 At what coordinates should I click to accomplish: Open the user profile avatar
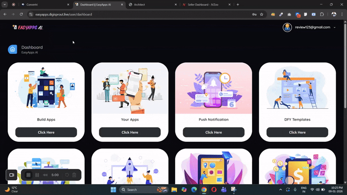[x=287, y=27]
